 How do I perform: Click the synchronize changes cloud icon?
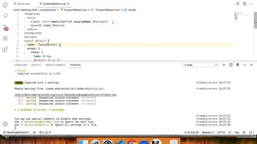[x=34, y=132]
